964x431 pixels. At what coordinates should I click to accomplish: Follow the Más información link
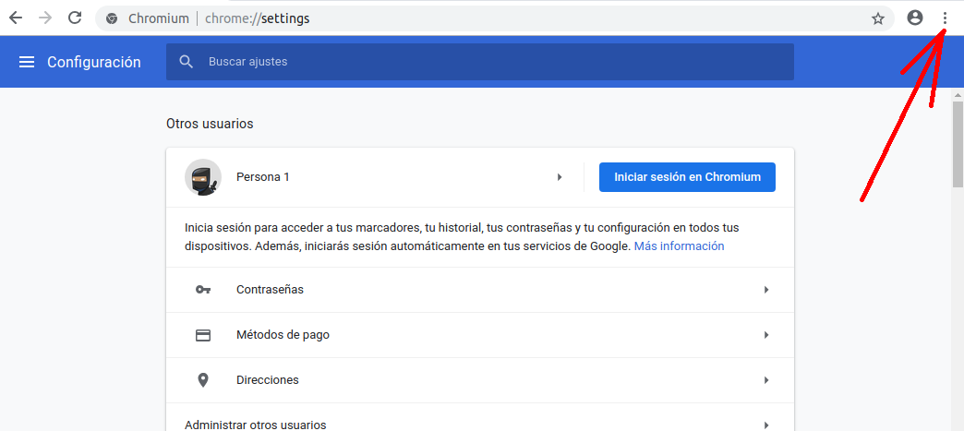click(x=679, y=246)
